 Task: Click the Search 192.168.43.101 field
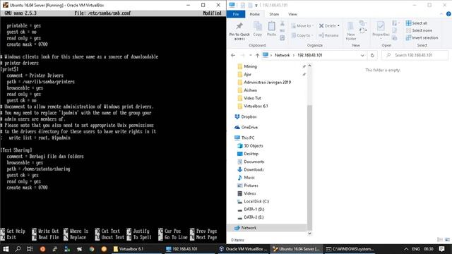(x=415, y=55)
